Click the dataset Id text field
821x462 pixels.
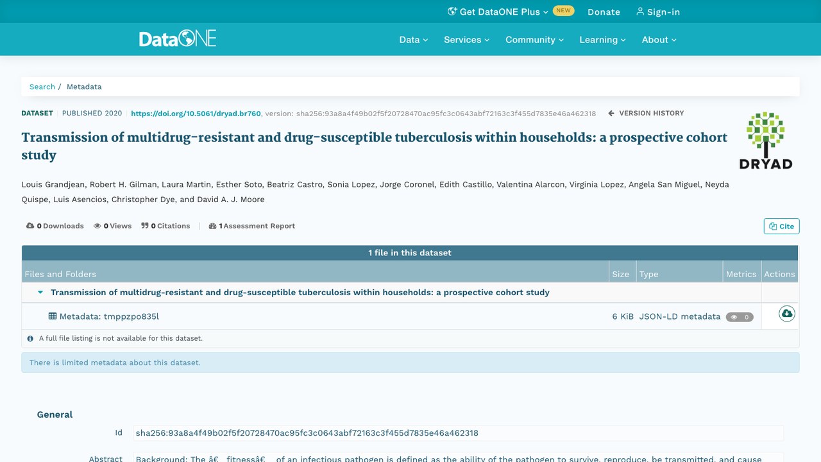(458, 433)
